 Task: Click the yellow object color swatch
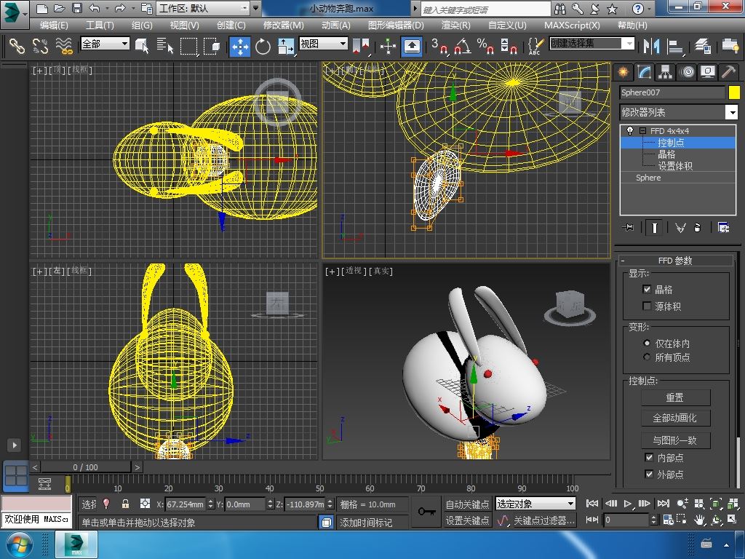coord(734,92)
